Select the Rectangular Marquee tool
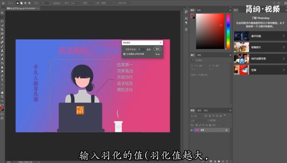Viewport: 287px width, 163px height. click(x=2, y=17)
